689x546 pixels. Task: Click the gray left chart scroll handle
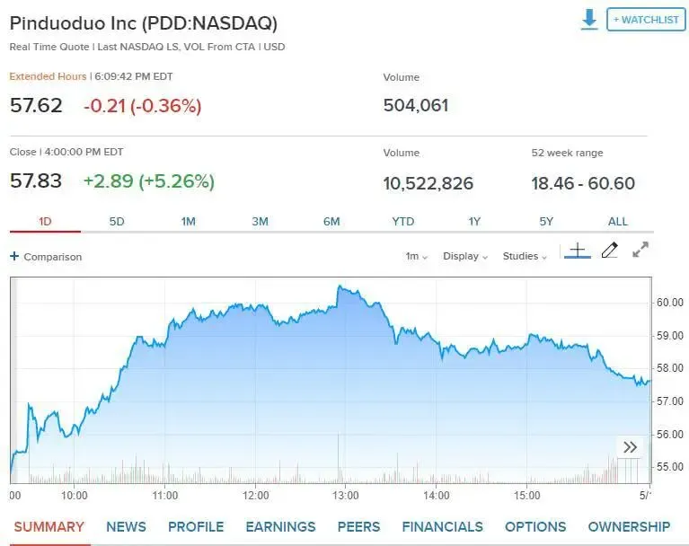tap(13, 381)
